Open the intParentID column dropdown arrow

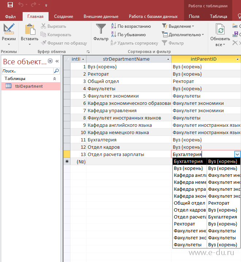click(237, 59)
